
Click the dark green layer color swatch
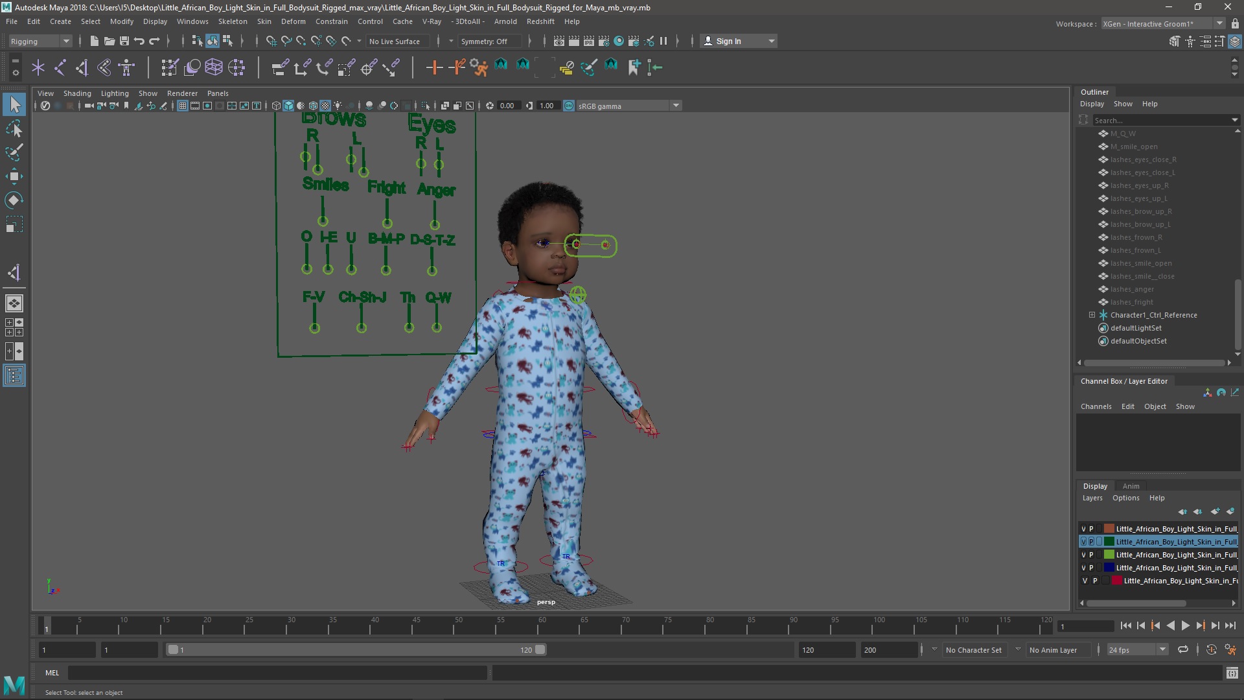pyautogui.click(x=1109, y=542)
